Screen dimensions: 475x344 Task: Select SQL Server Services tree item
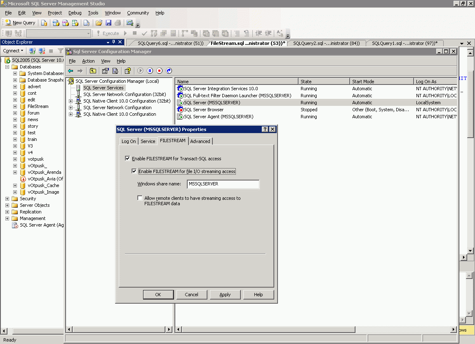click(x=103, y=88)
